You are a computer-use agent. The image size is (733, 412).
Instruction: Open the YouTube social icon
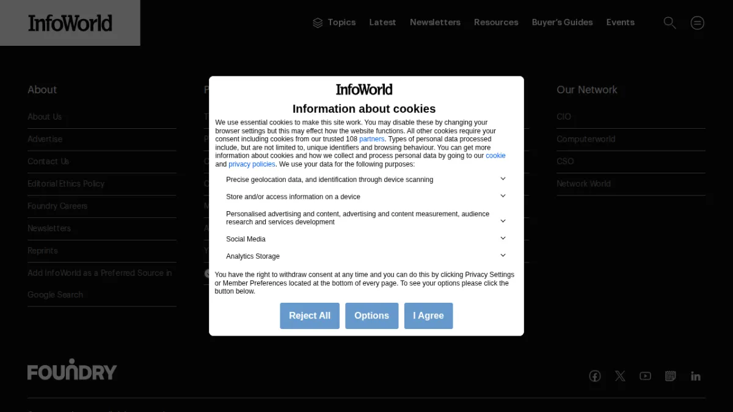point(645,376)
